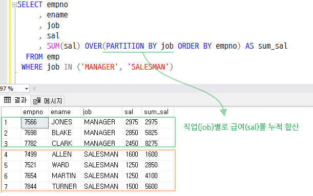313x196 pixels.
Task: Switch to the 메시지 messages tab
Action: click(48, 101)
